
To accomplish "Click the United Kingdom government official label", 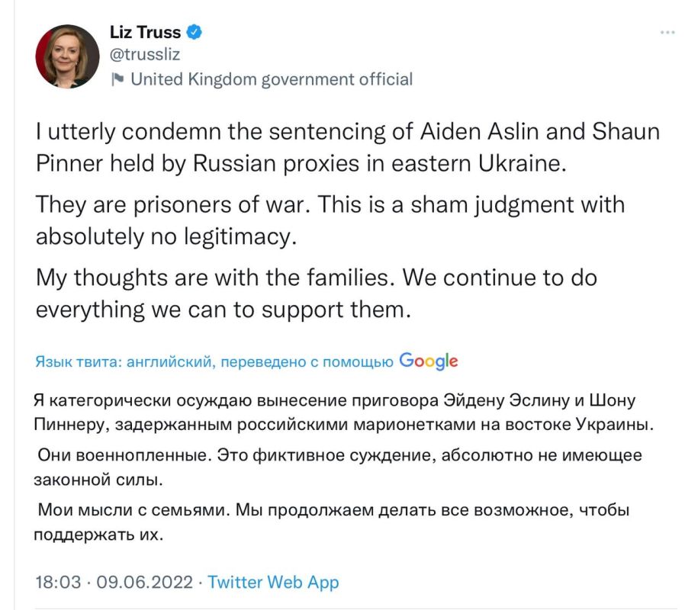I will [272, 79].
